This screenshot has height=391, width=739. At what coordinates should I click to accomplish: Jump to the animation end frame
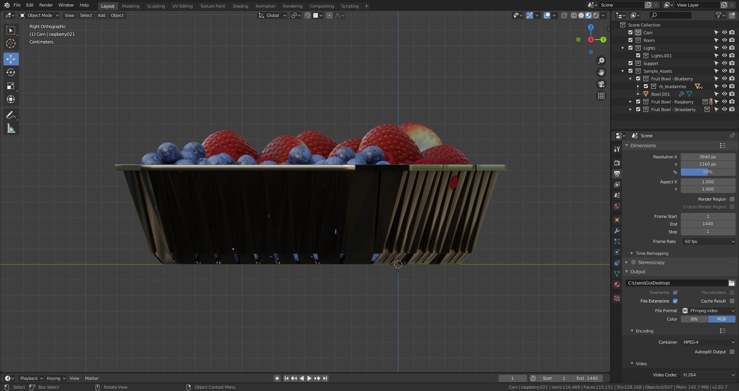325,378
